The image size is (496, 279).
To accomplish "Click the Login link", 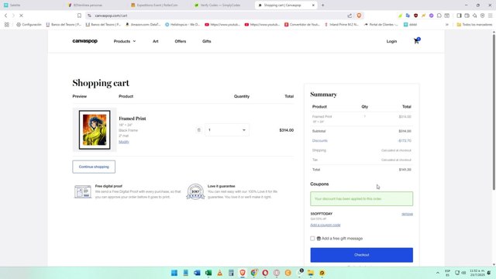I will click(x=391, y=41).
